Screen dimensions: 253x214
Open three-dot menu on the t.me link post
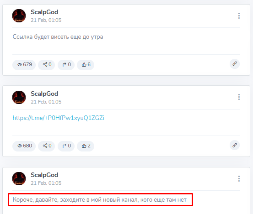pos(239,97)
